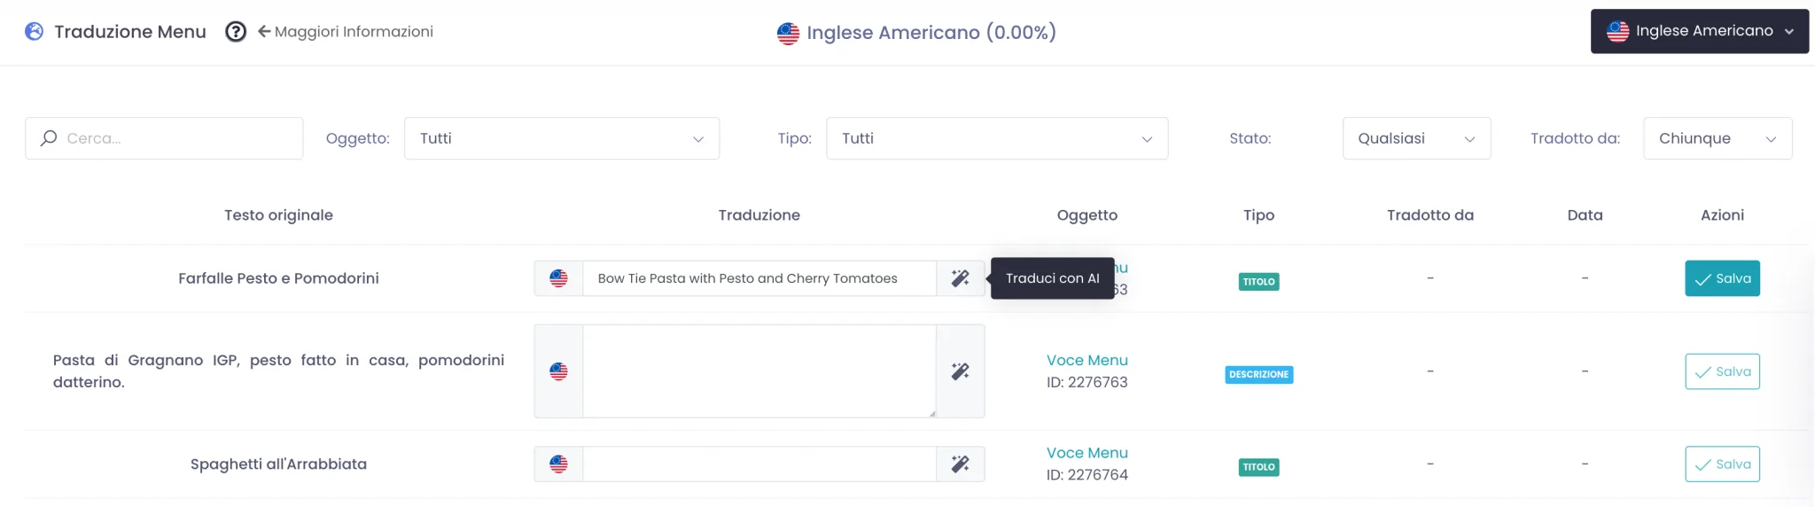Click the Traduci con AI tooltip
This screenshot has height=507, width=1815.
[x=1053, y=278]
